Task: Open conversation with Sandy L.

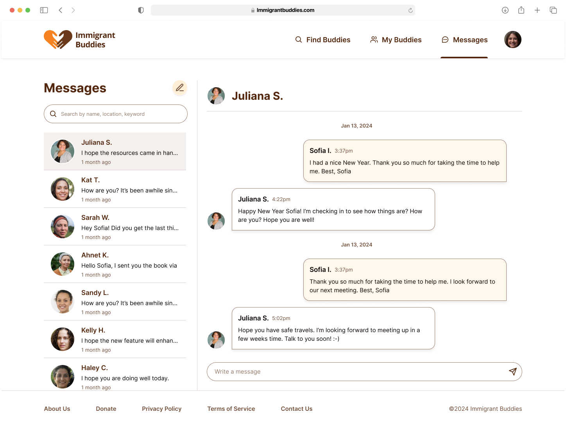Action: coord(115,302)
